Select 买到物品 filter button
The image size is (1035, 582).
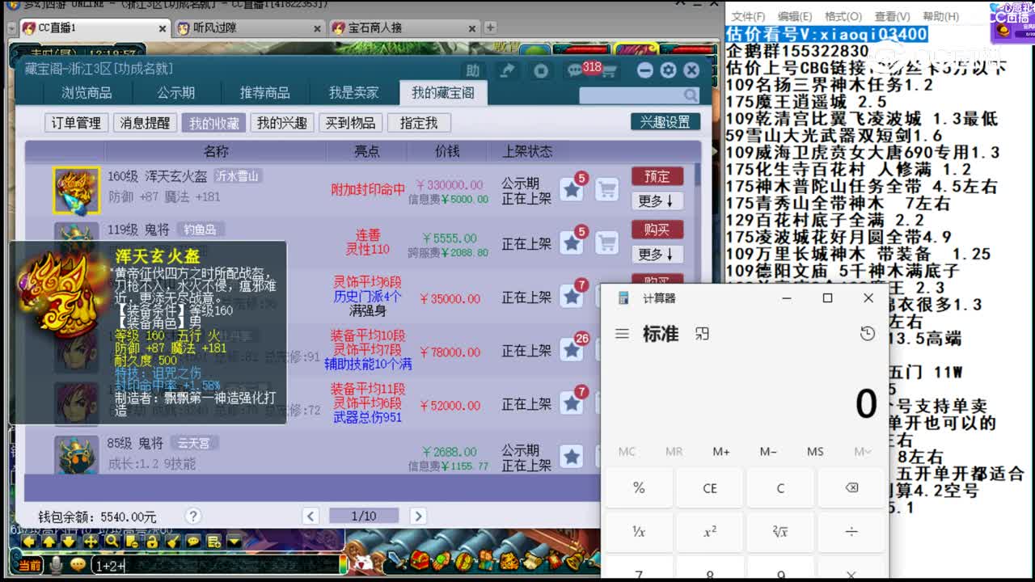pyautogui.click(x=350, y=123)
